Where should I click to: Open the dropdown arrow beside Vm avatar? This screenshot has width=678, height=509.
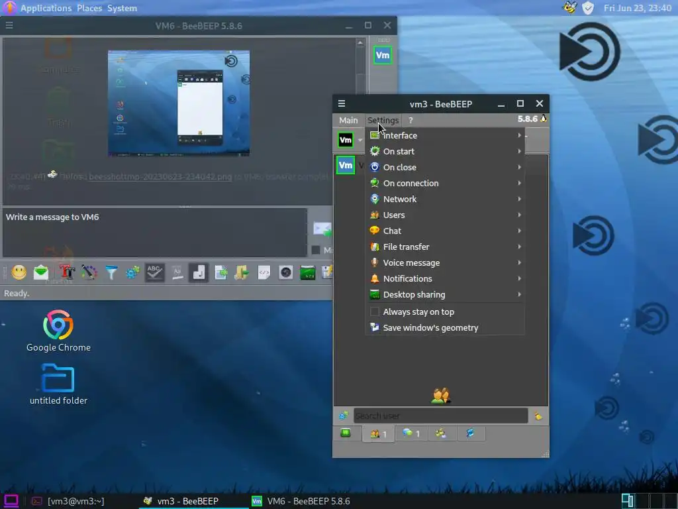point(360,141)
